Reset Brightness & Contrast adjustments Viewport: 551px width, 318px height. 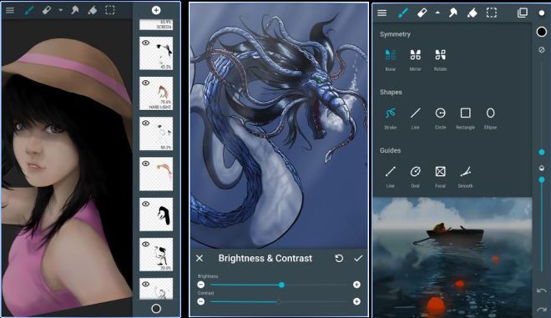point(339,258)
